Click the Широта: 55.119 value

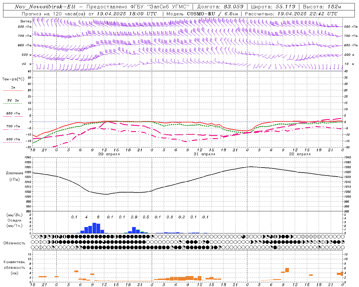(273, 7)
